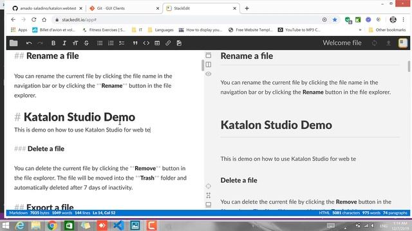Screen dimensions: 412x231
Task: Open the IT bookmarks folder
Action: coord(137,30)
